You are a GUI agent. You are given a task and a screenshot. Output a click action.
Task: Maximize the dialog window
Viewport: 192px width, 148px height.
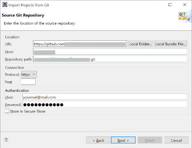170,5
